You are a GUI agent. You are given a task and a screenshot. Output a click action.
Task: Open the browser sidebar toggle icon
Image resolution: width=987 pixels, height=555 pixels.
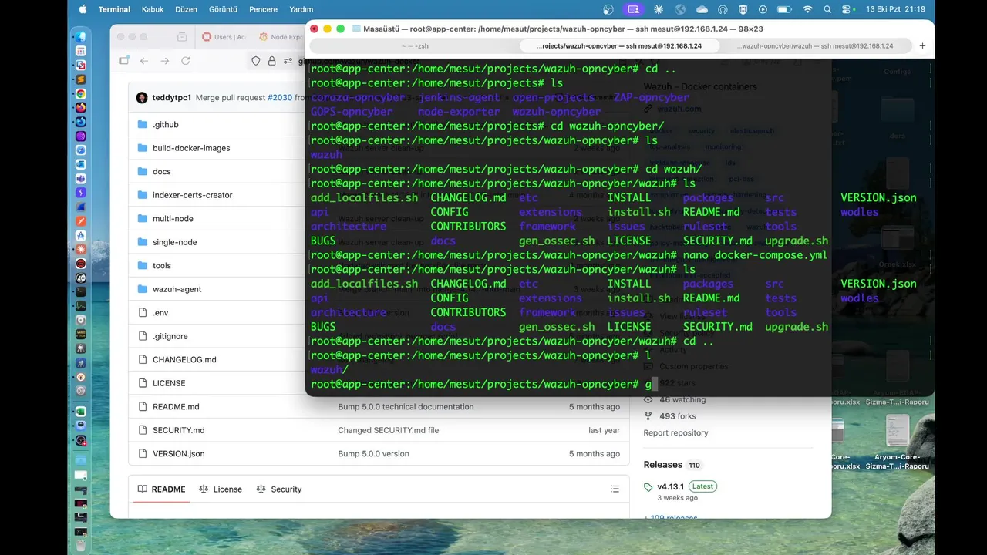(123, 61)
